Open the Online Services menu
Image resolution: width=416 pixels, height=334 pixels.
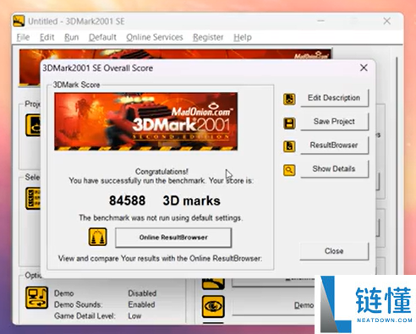(155, 37)
